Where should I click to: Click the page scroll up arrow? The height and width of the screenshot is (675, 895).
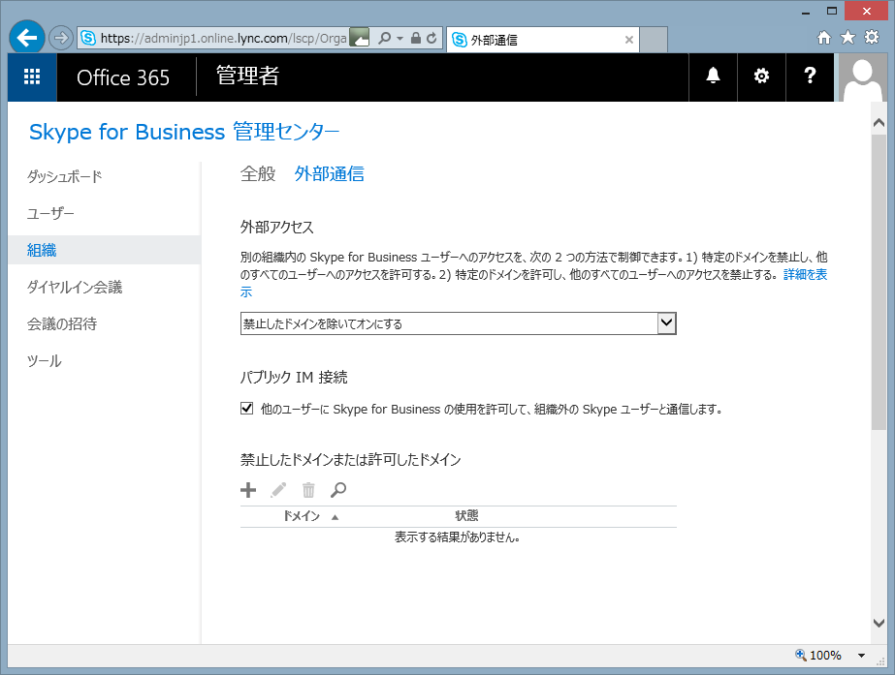pyautogui.click(x=879, y=122)
